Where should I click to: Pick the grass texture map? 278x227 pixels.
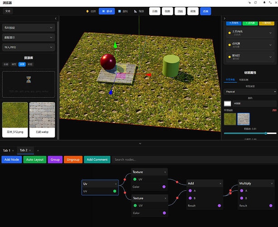[230, 119]
